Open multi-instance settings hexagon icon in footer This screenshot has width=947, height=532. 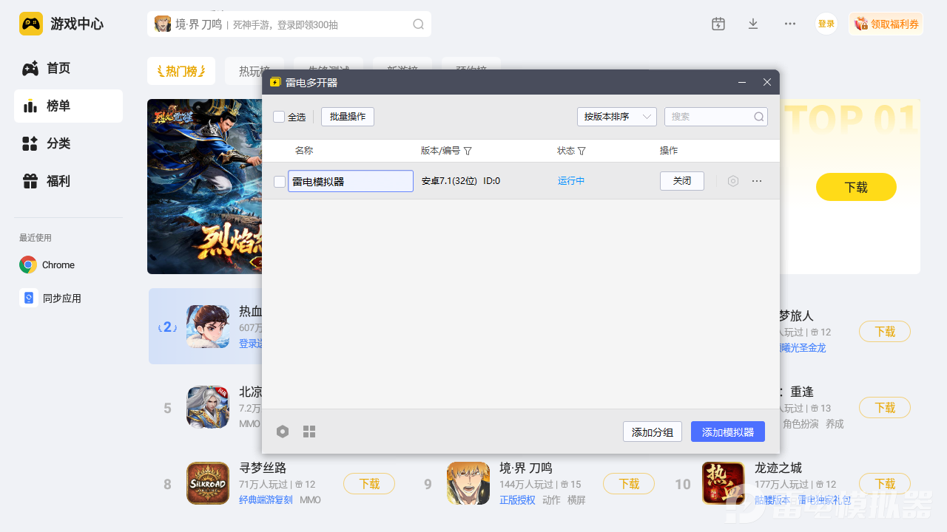point(283,432)
